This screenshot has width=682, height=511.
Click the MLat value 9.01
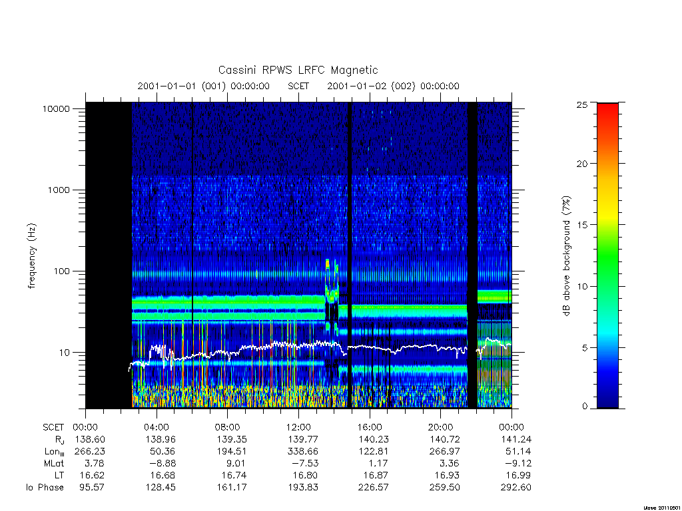point(236,463)
